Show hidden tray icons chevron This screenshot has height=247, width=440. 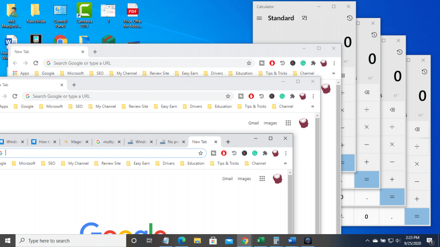click(x=367, y=241)
